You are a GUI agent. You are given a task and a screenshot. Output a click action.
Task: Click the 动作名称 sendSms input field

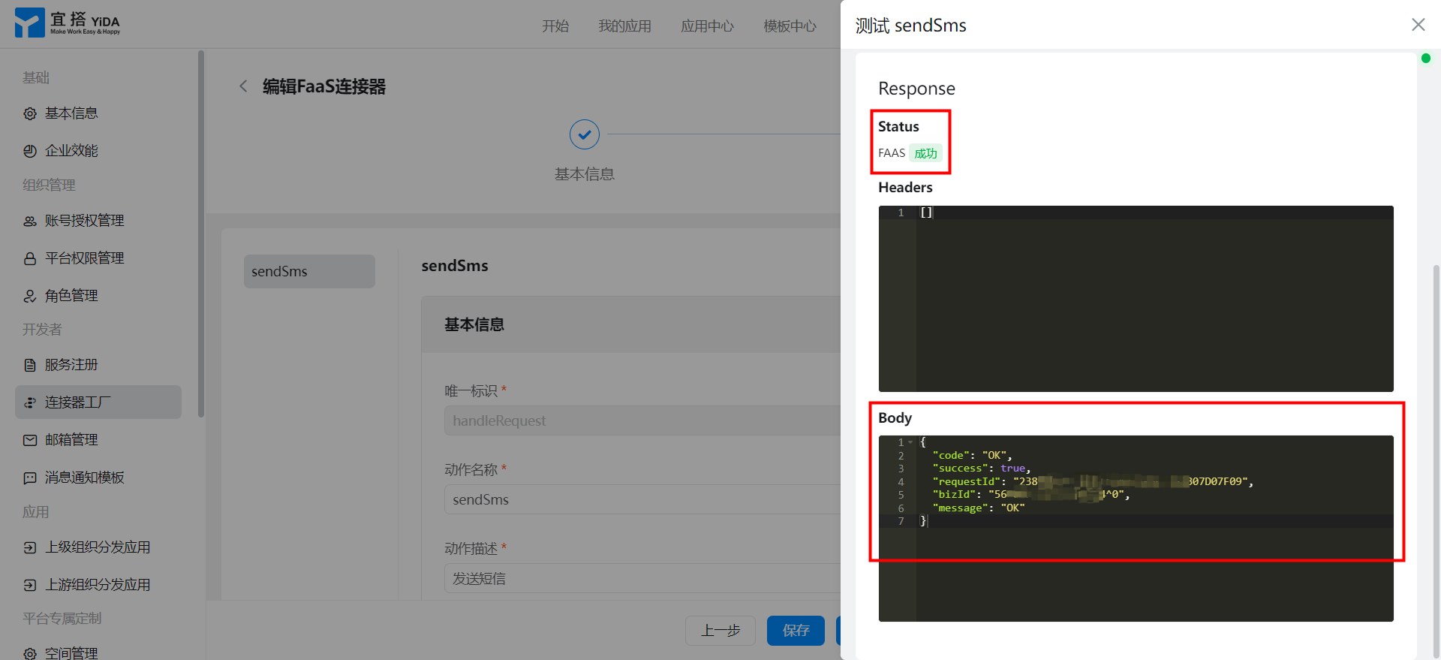click(x=642, y=499)
